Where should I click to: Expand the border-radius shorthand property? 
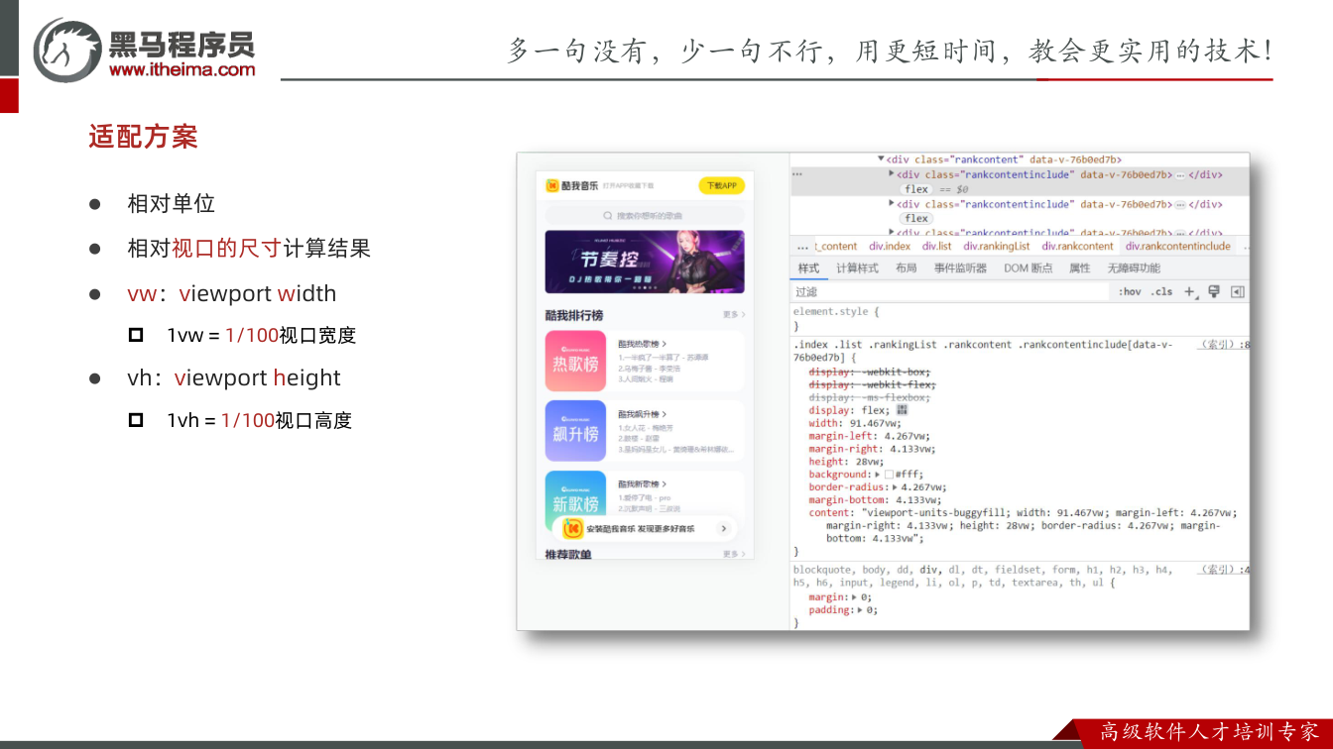(x=896, y=487)
